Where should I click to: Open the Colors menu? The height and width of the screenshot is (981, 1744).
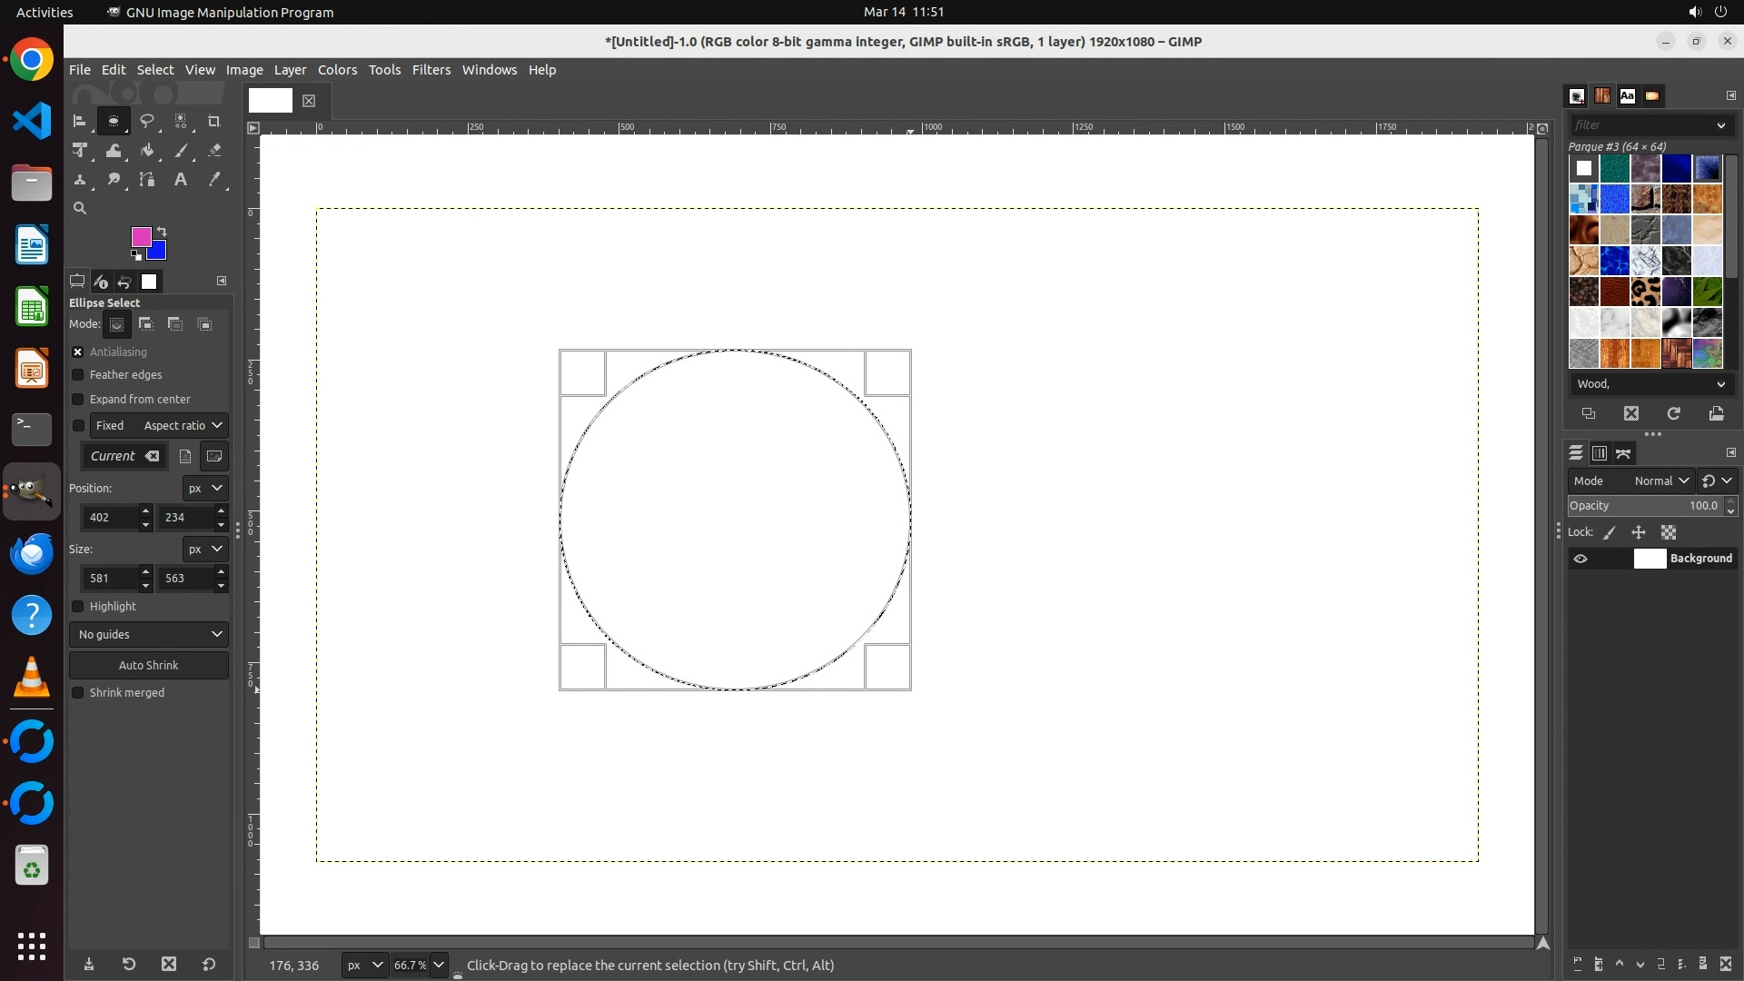[x=337, y=70]
